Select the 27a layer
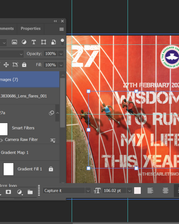The image size is (179, 224). coord(28,113)
